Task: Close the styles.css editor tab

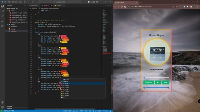Action: (x=52, y=6)
